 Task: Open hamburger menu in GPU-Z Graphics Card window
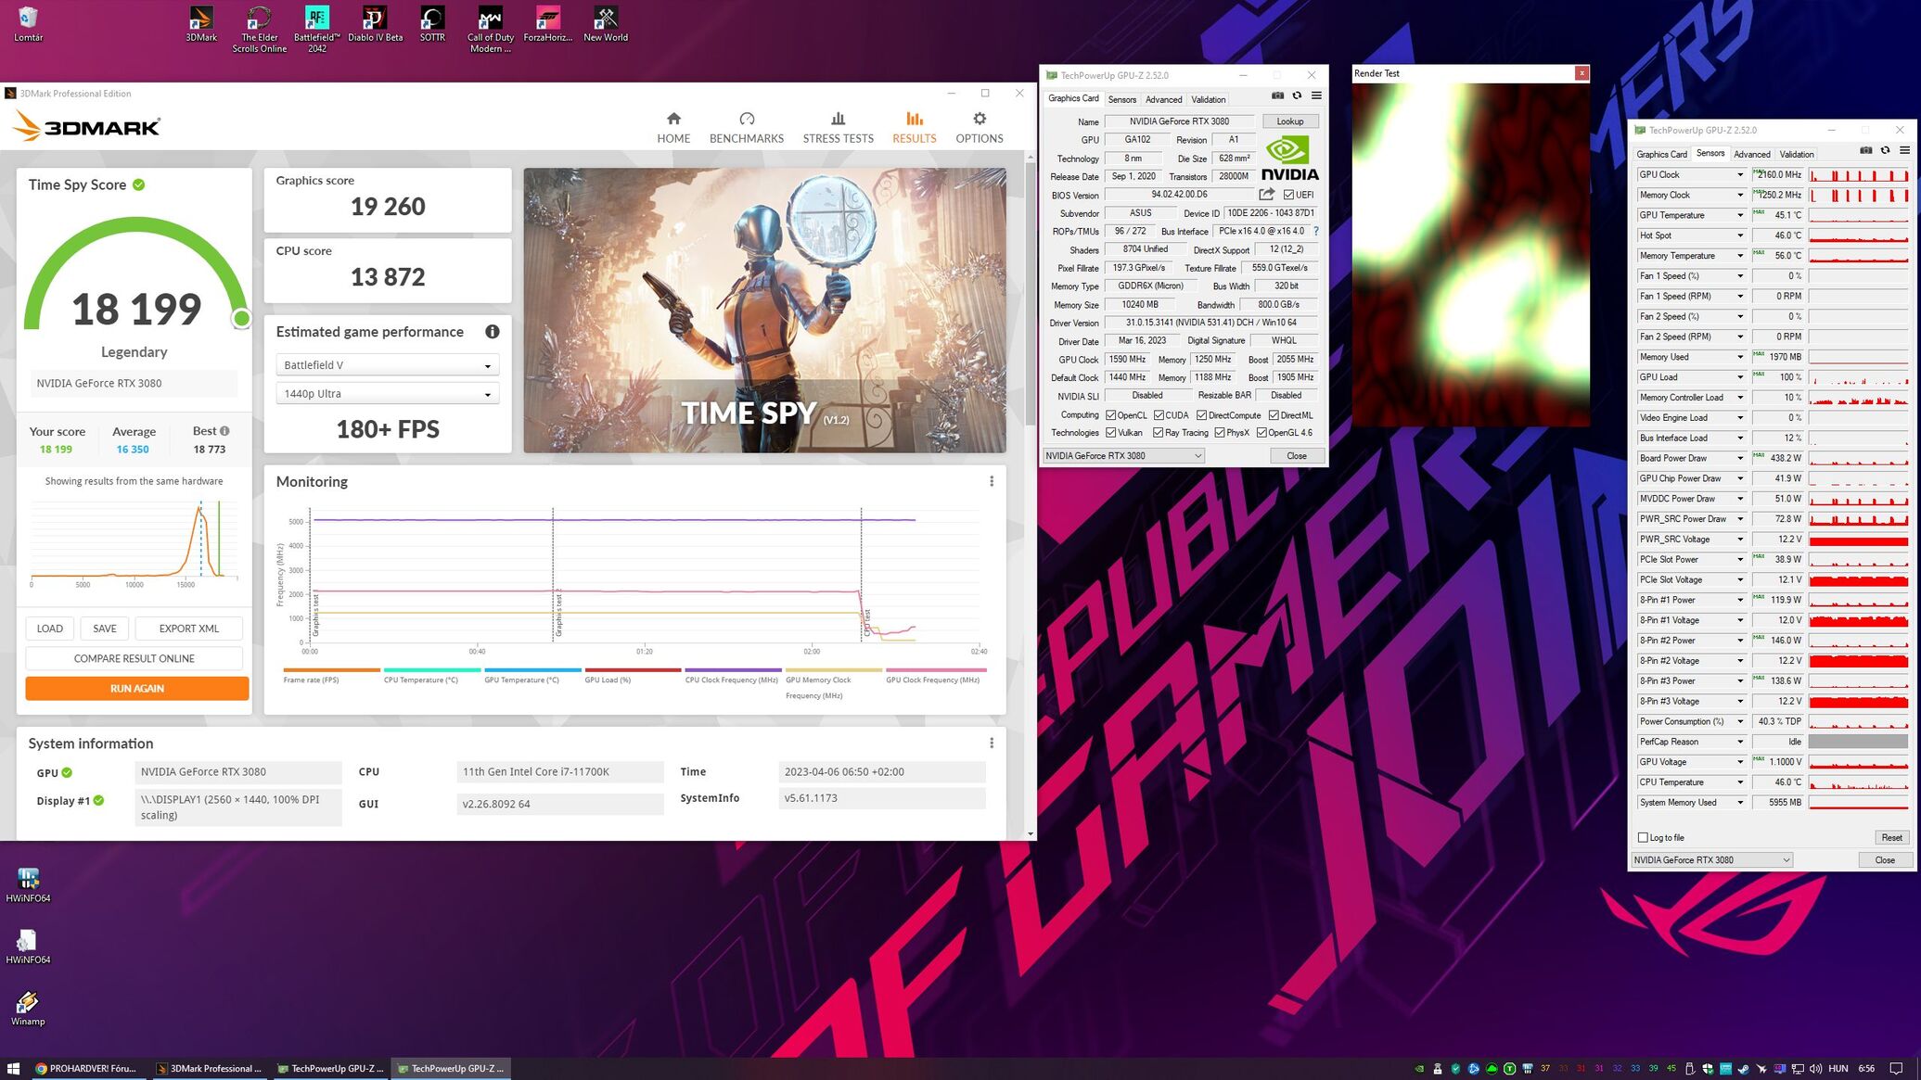click(1316, 95)
